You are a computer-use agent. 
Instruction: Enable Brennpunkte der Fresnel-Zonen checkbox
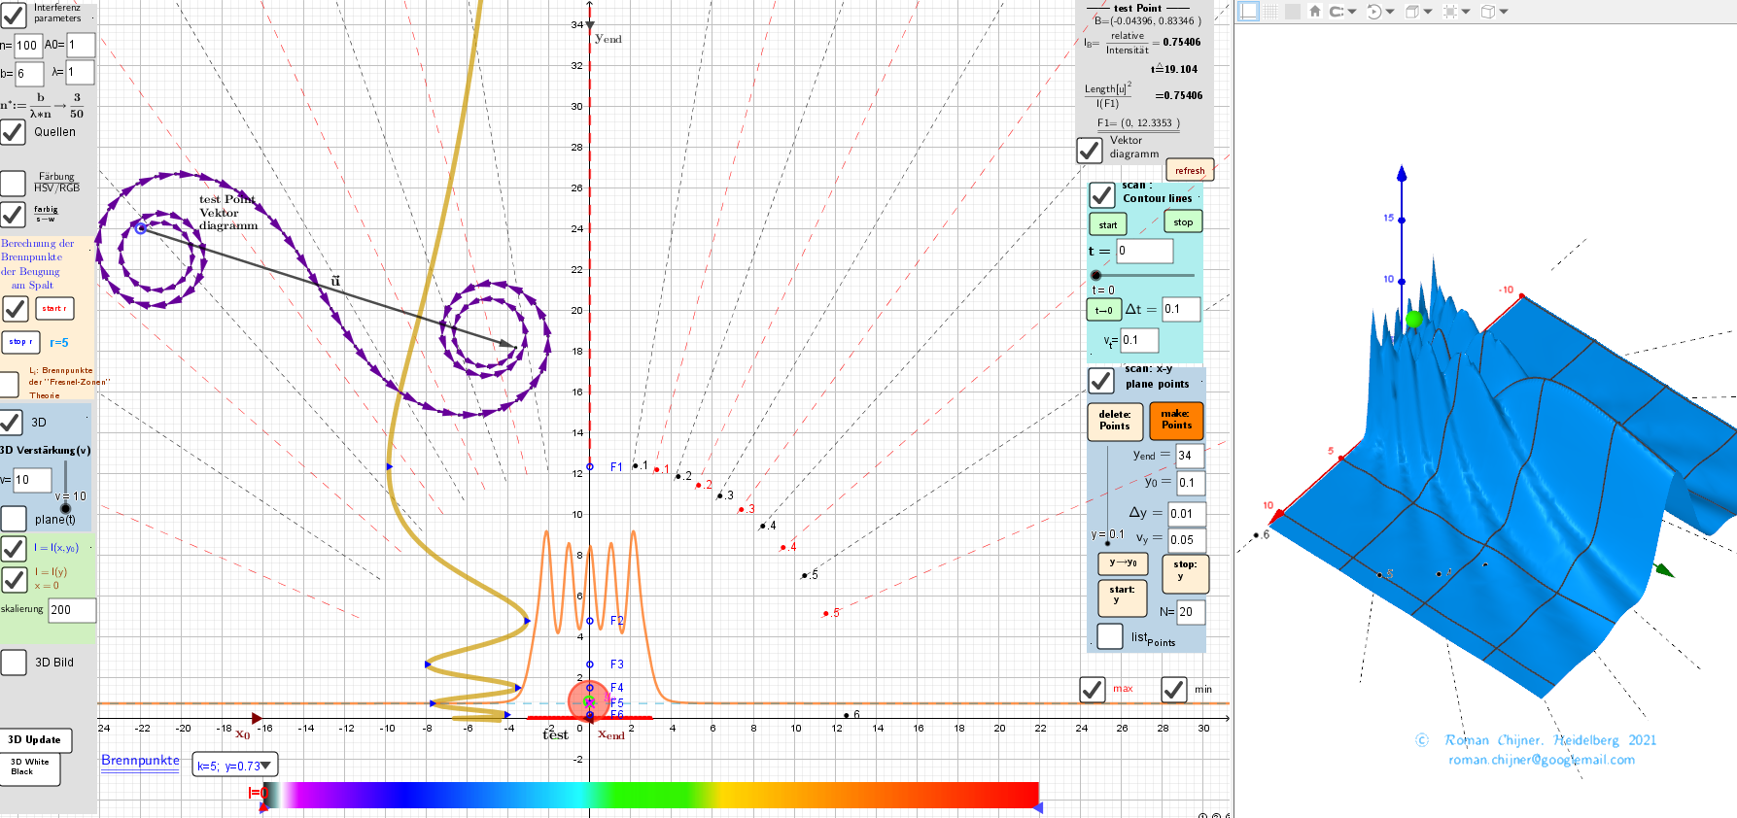pyautogui.click(x=9, y=384)
